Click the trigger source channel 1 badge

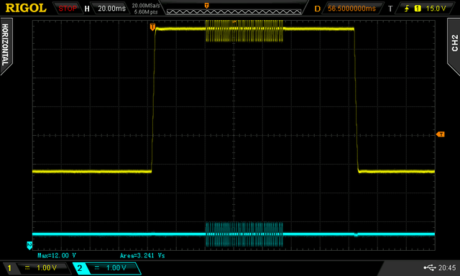pyautogui.click(x=418, y=9)
